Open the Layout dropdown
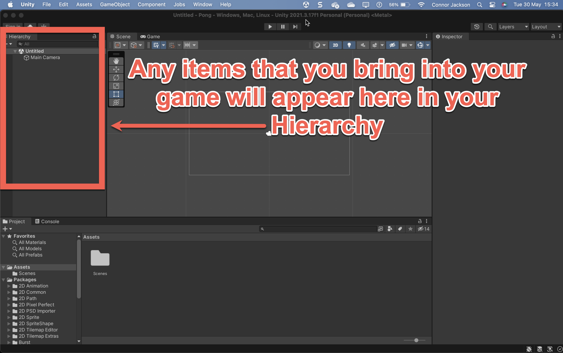Image resolution: width=563 pixels, height=353 pixels. [x=546, y=27]
